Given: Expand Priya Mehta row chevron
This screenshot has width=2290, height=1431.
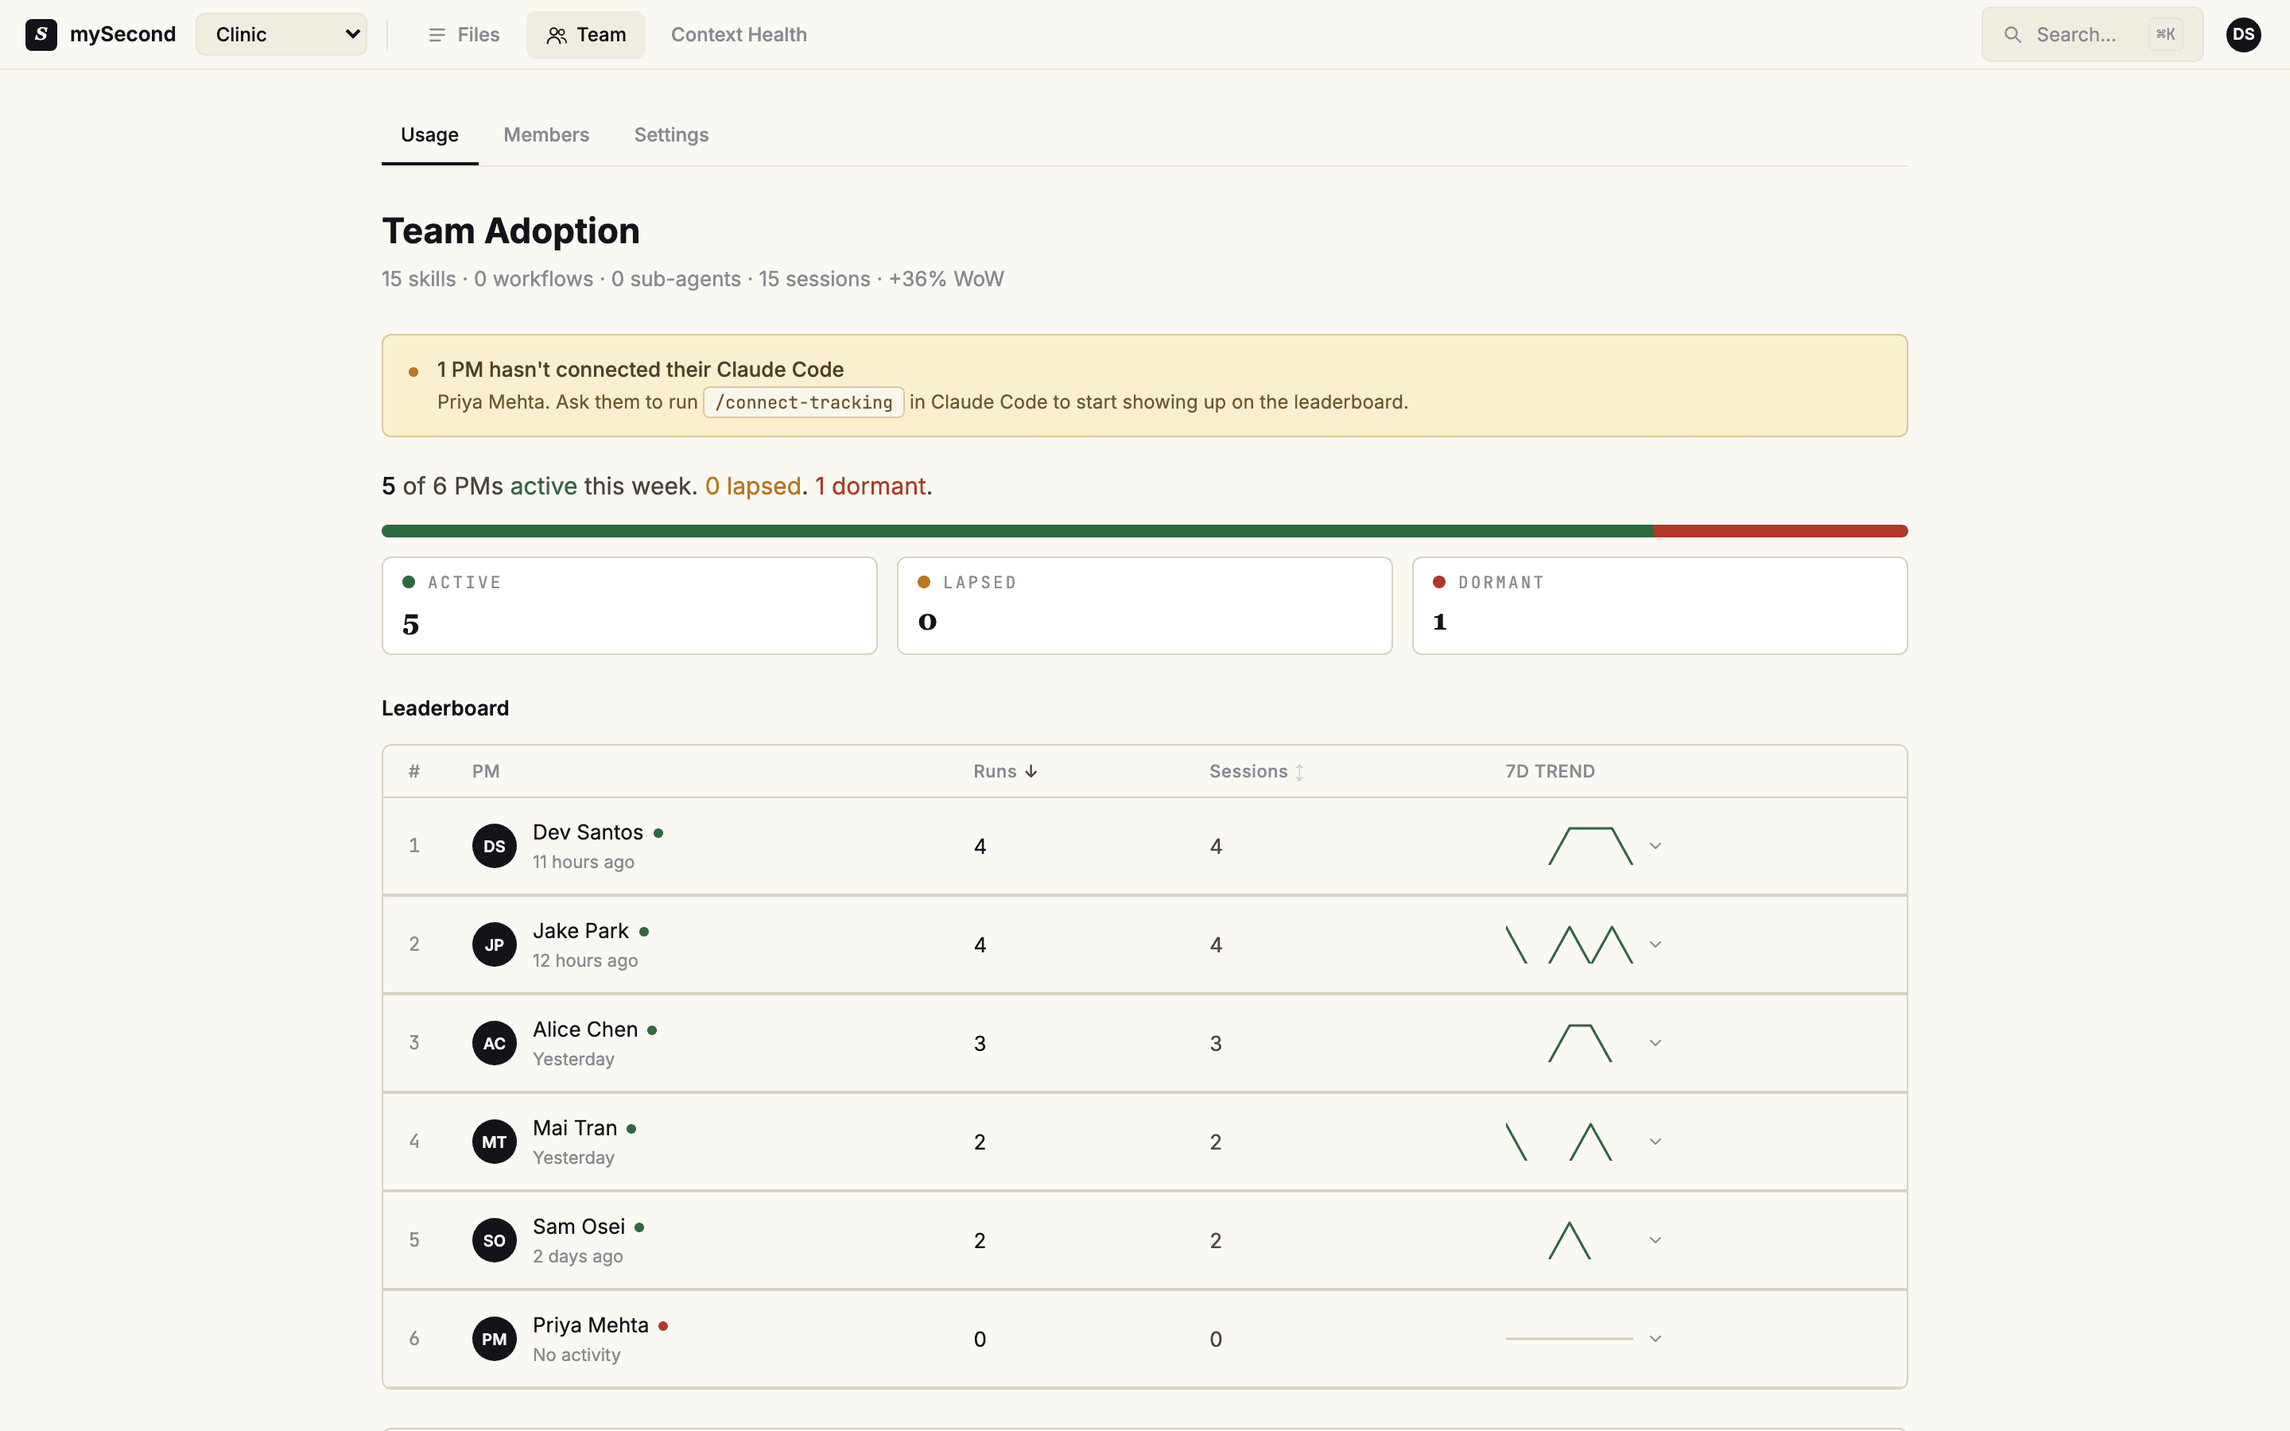Looking at the screenshot, I should pos(1655,1338).
